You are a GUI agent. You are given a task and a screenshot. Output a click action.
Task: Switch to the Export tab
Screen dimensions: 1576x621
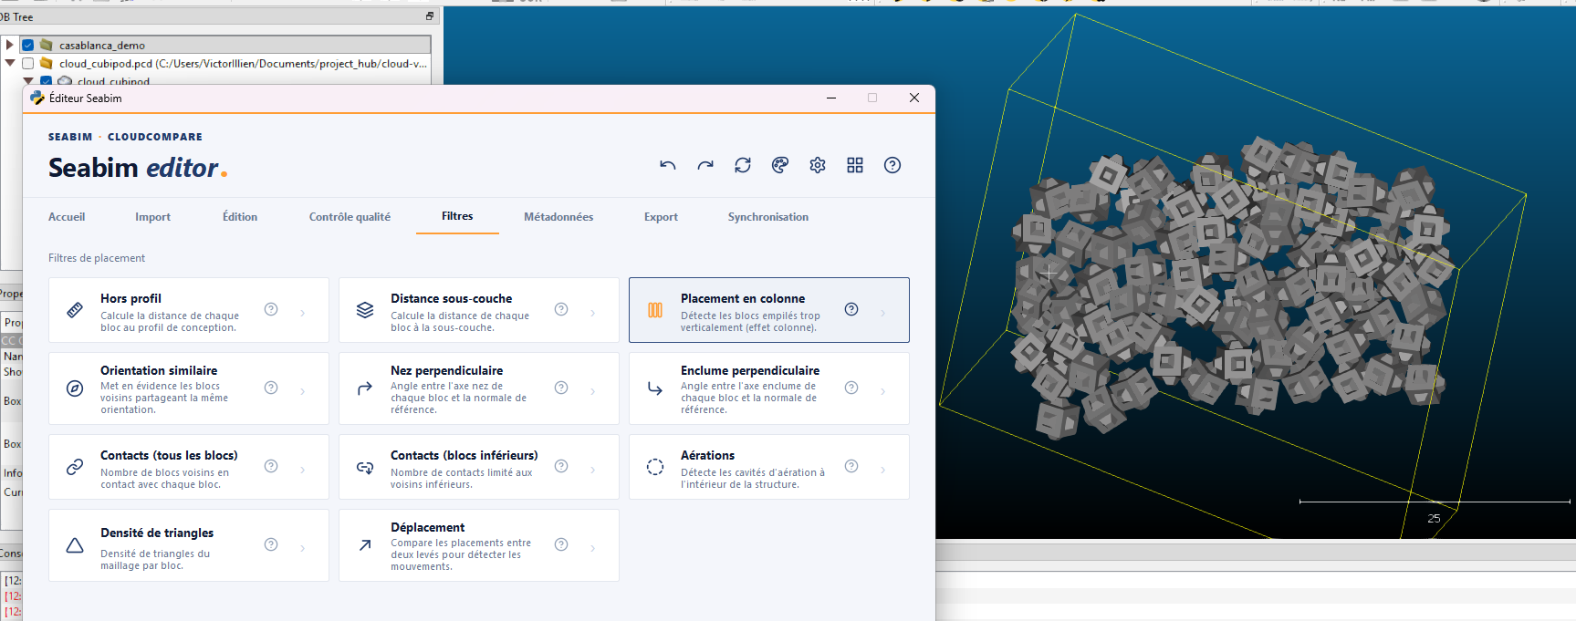coord(661,217)
